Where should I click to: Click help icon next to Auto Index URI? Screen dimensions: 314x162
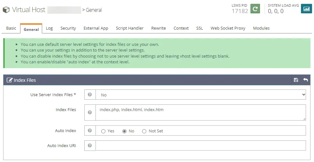point(90,145)
